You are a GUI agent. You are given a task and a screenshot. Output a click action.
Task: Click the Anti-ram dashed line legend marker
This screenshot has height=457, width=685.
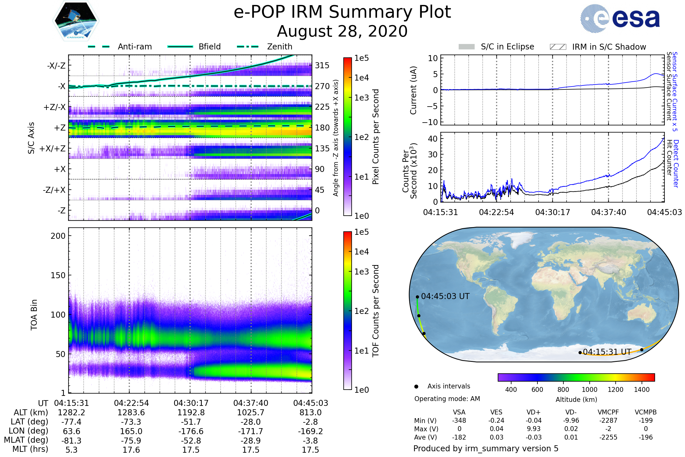click(x=99, y=47)
